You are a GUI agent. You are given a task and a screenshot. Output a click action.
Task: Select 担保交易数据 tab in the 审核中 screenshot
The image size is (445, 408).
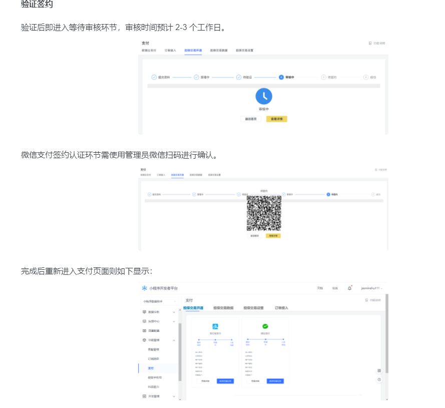pos(219,51)
